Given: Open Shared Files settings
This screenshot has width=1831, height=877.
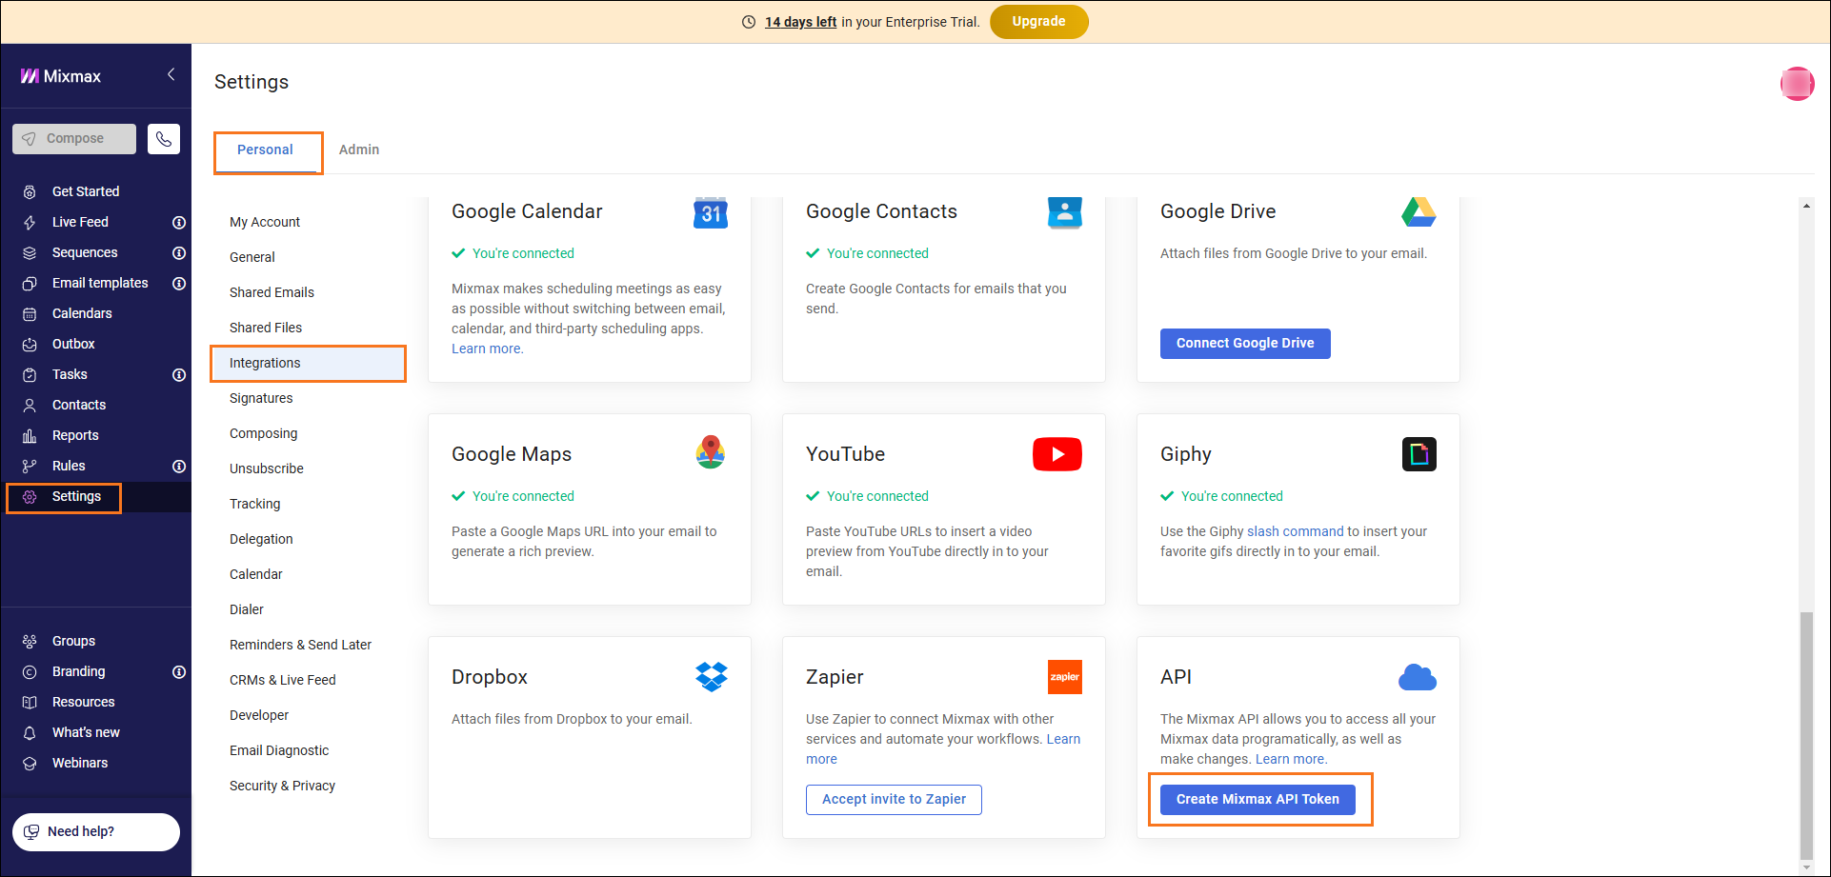Looking at the screenshot, I should click(266, 329).
